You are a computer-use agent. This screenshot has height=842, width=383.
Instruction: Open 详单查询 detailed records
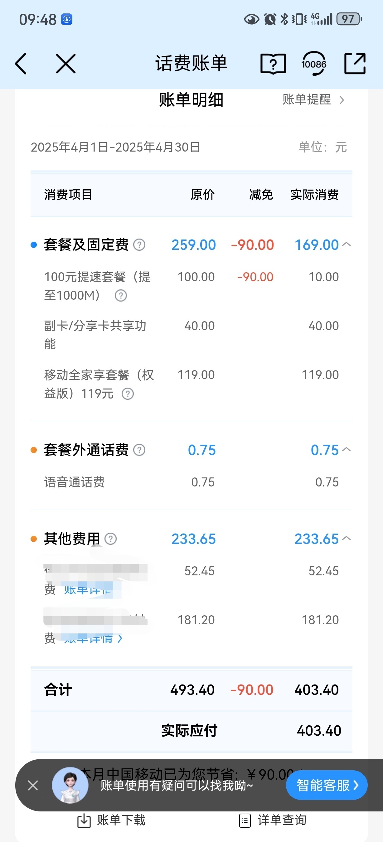[x=273, y=820]
